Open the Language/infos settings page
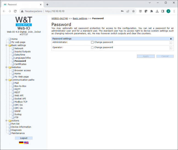 tap(23, 58)
